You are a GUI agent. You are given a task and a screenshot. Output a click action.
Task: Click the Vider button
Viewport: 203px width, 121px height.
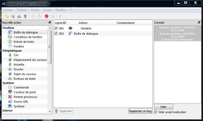click(x=163, y=107)
